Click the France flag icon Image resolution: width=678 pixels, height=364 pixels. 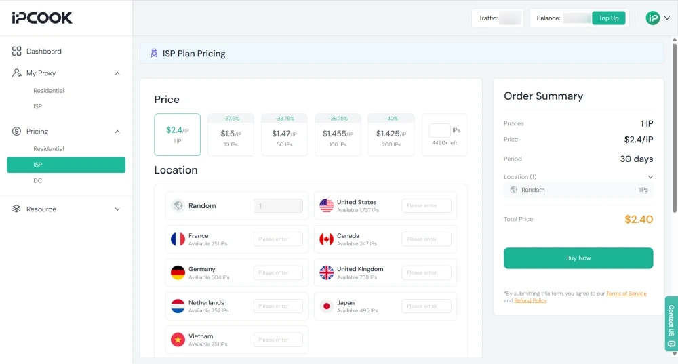(178, 239)
